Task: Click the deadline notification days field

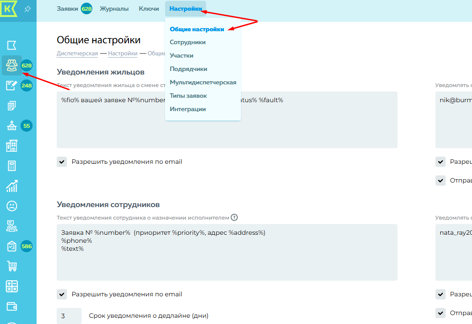Action: pos(69,316)
